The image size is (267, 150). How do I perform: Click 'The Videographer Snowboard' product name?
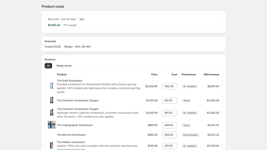74,125
